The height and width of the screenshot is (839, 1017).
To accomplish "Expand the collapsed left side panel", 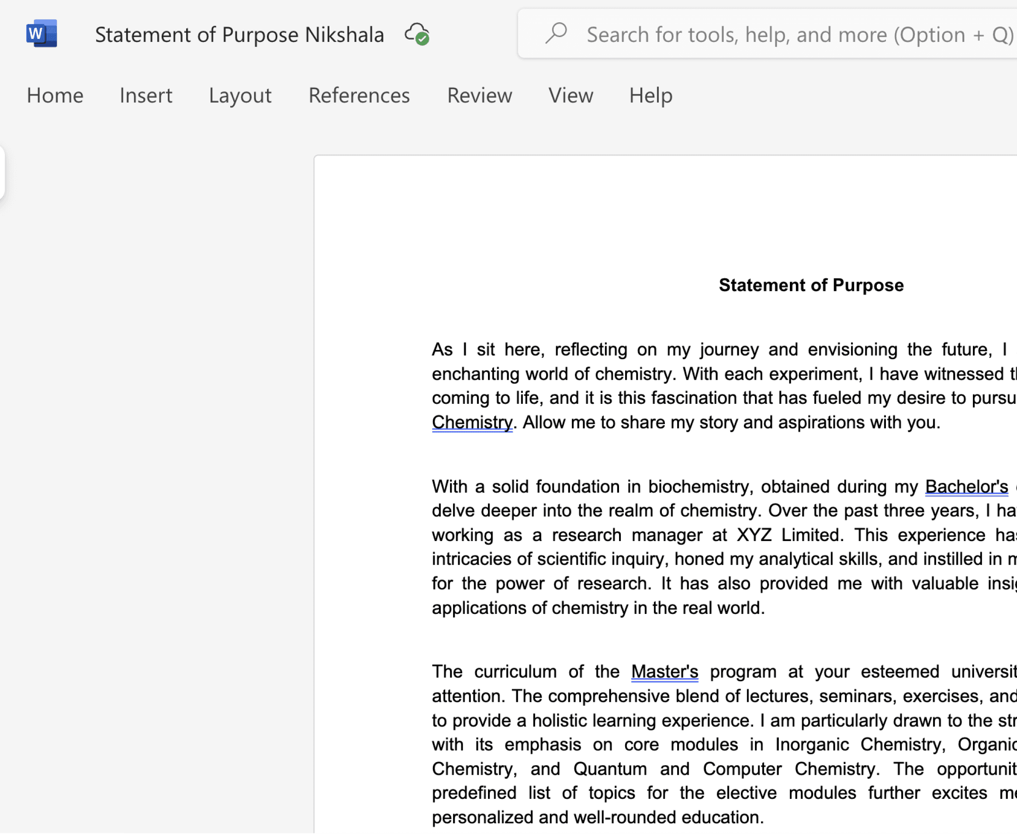I will [x=2, y=173].
